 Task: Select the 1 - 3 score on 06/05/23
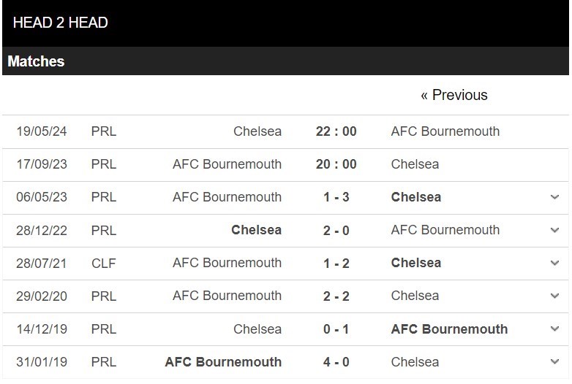[x=336, y=197]
